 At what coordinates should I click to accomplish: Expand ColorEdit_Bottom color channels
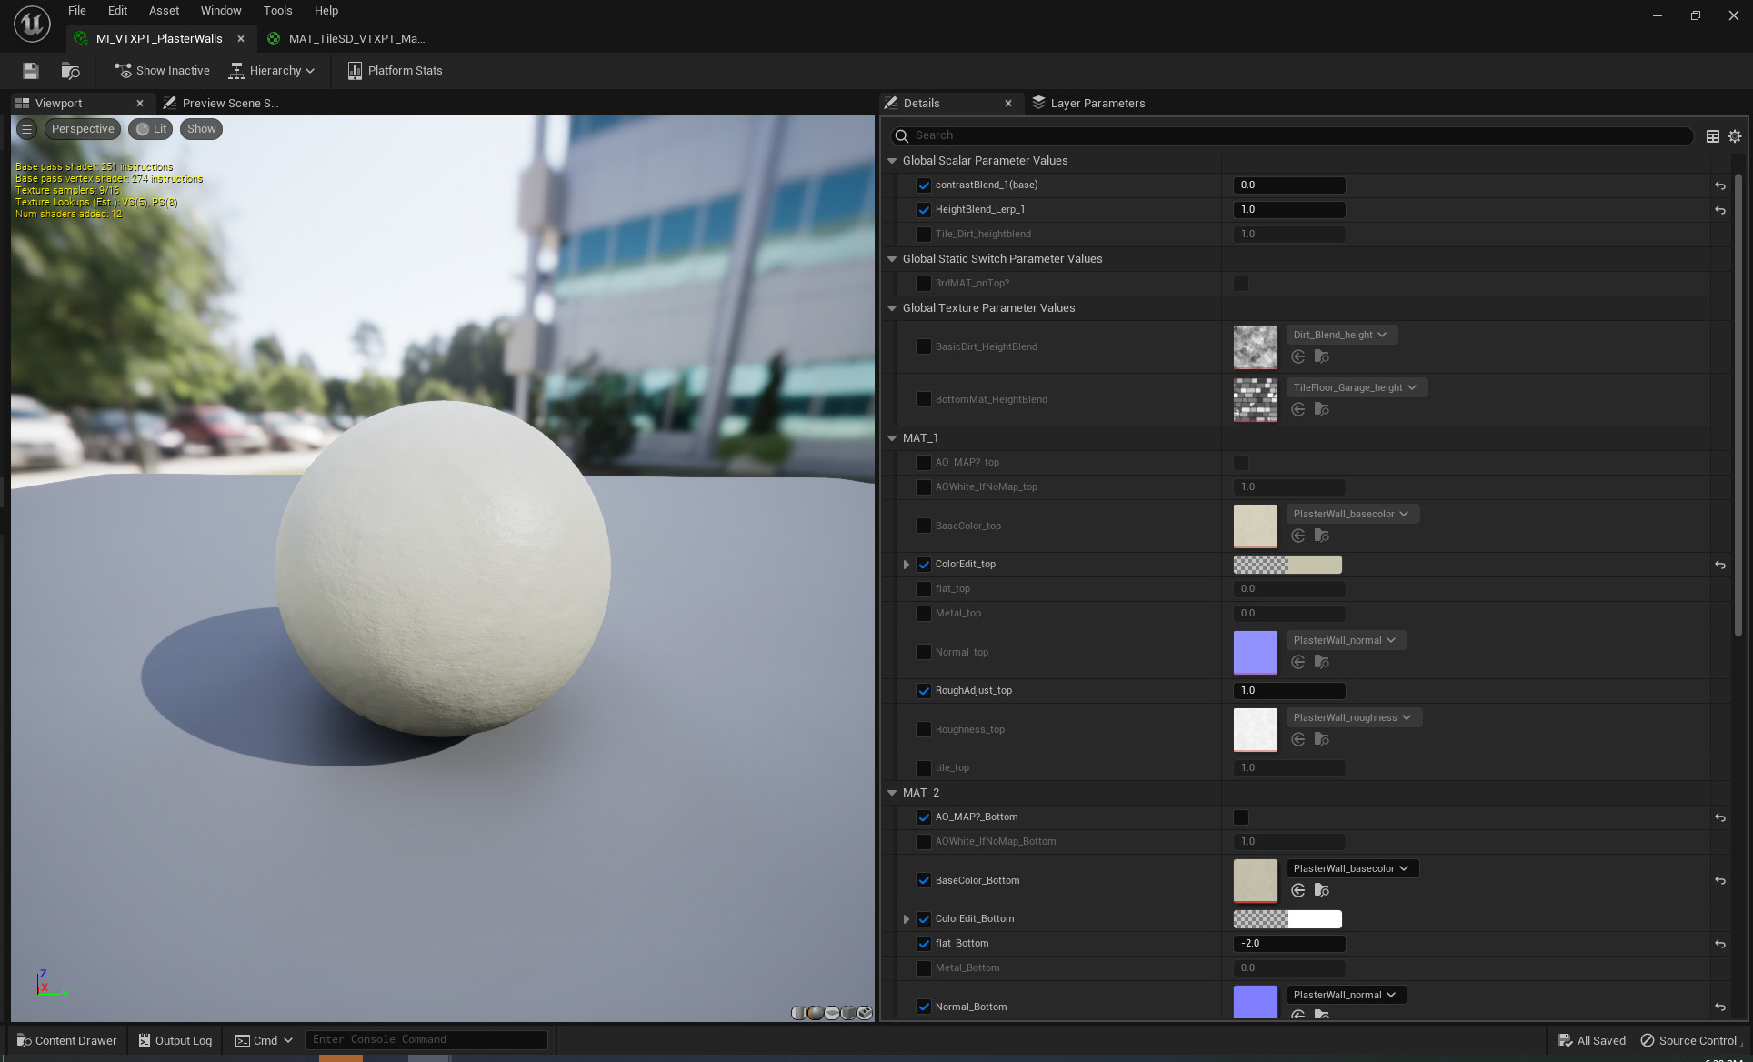pyautogui.click(x=907, y=919)
